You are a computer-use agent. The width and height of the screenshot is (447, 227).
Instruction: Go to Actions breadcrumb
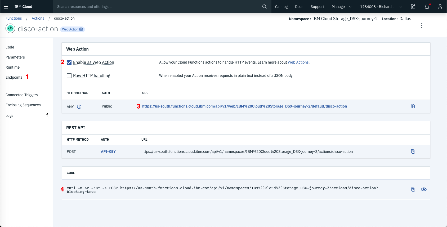38,18
